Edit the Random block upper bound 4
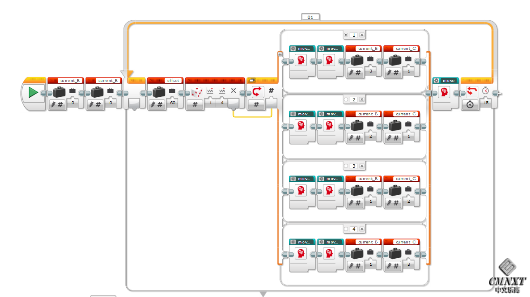Viewport: 530px width, 297px height. click(222, 103)
